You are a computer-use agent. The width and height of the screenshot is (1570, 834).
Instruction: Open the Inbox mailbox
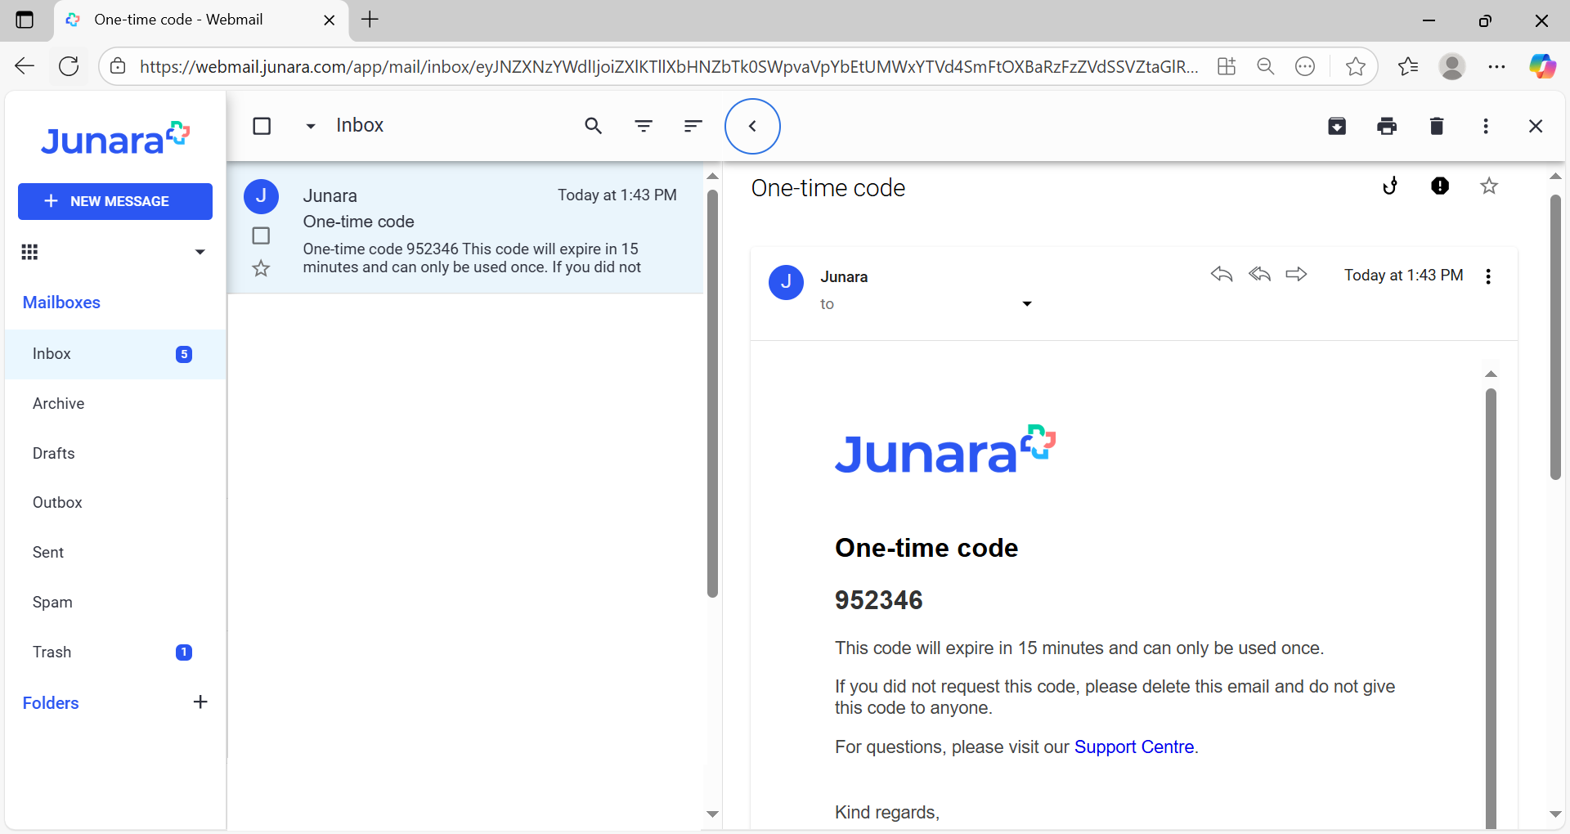(115, 354)
